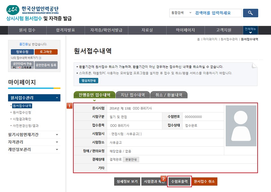Click the 수험표출력 button
The height and width of the screenshot is (192, 271).
tap(179, 181)
